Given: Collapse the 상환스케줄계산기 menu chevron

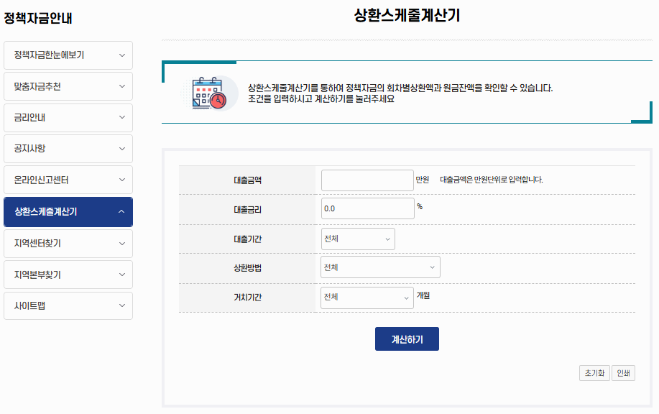Looking at the screenshot, I should 121,212.
